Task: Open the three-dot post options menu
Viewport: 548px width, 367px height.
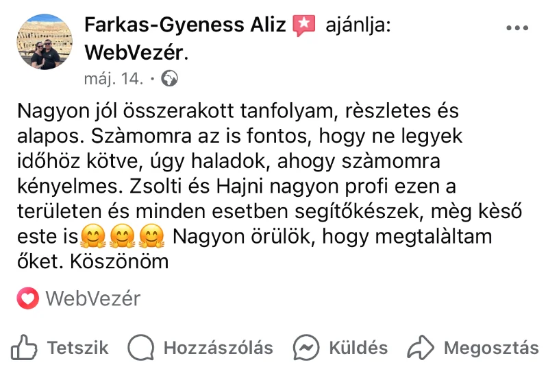Action: pyautogui.click(x=517, y=27)
